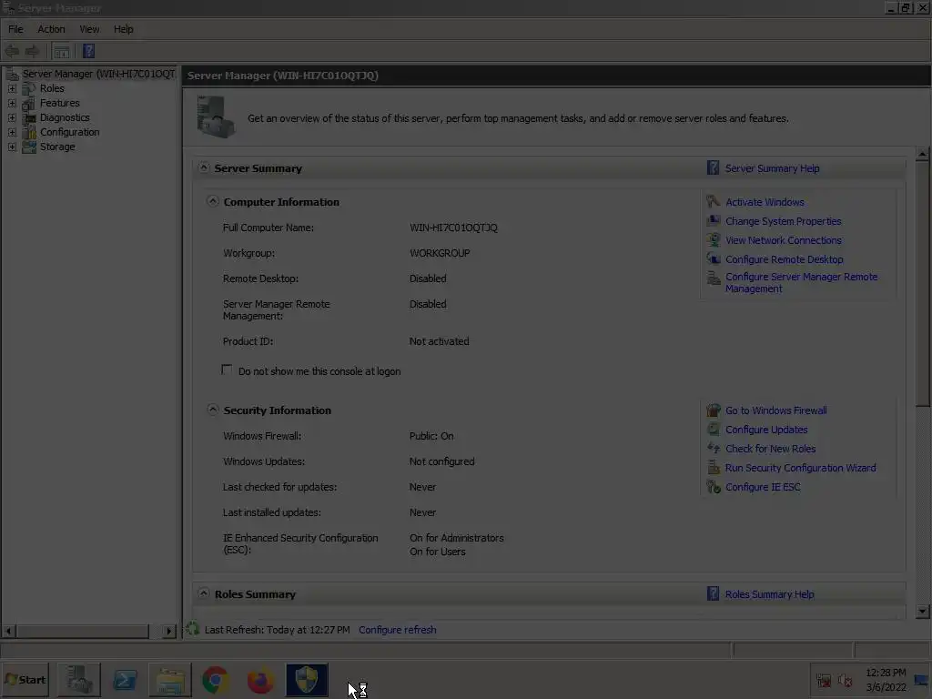Viewport: 932px width, 699px height.
Task: Collapse the Computer Information section
Action: tap(213, 201)
